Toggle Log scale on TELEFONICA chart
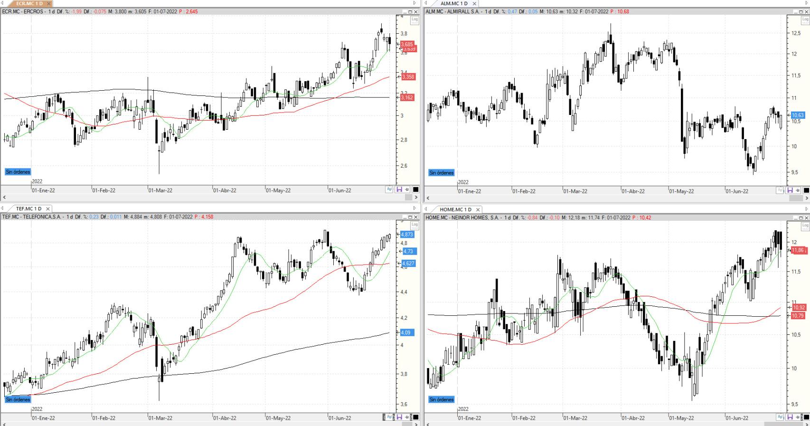This screenshot has height=426, width=810. [414, 224]
